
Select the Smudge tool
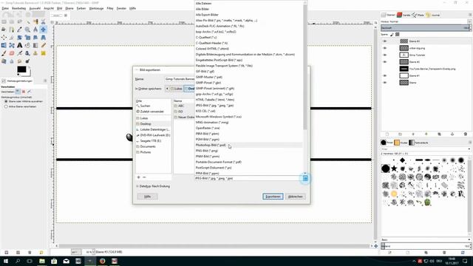pyautogui.click(x=20, y=61)
